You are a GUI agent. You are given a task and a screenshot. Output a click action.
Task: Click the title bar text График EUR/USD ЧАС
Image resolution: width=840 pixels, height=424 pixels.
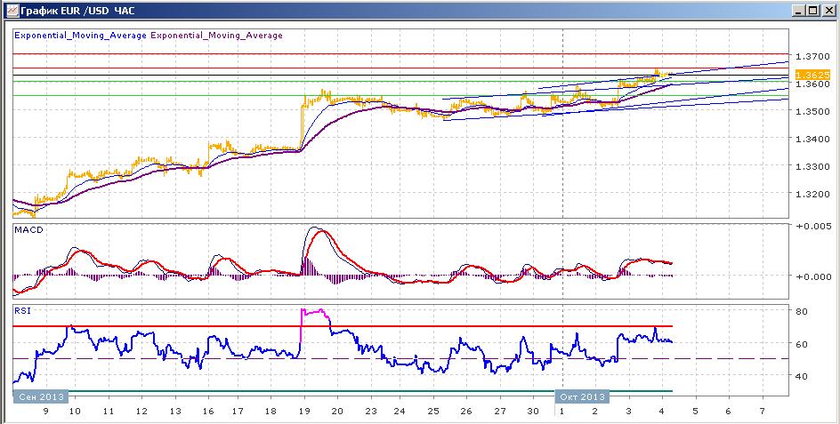(85, 10)
